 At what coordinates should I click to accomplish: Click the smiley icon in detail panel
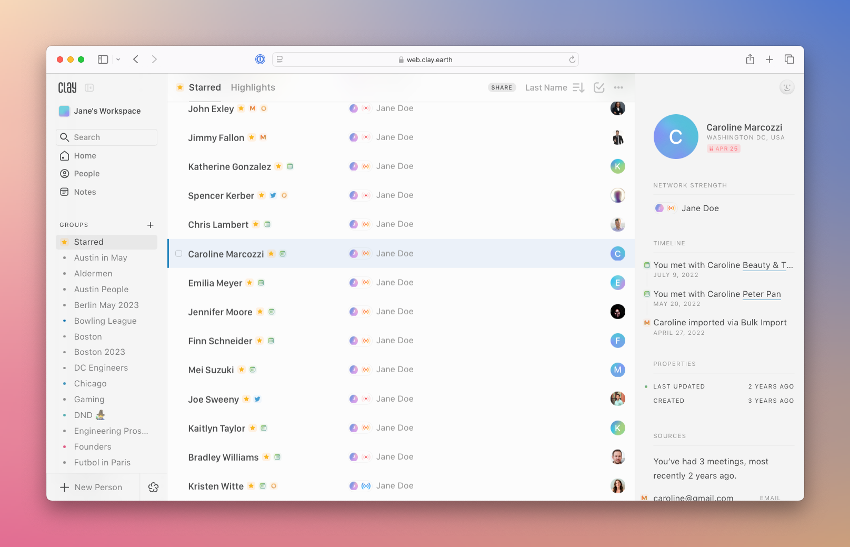click(786, 87)
